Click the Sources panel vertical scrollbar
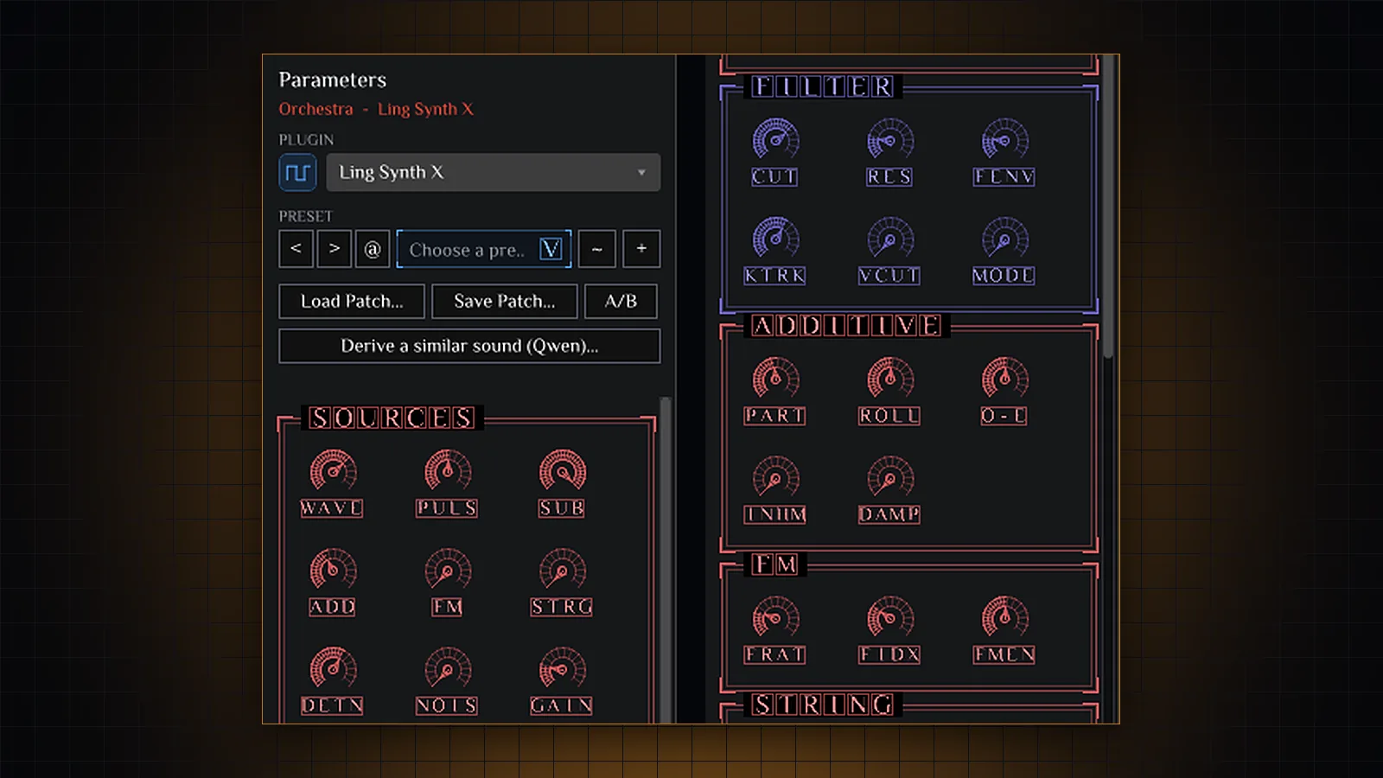The height and width of the screenshot is (778, 1383). coord(666,560)
